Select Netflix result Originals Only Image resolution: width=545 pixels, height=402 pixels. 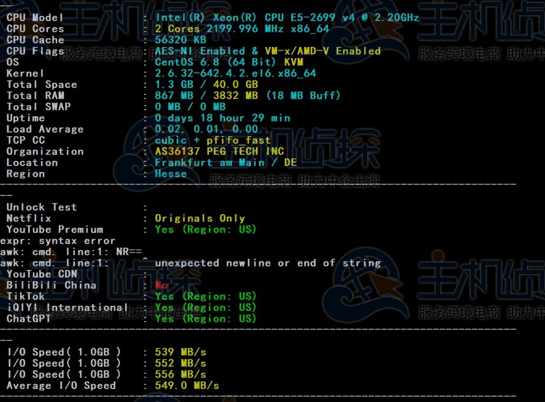[200, 218]
